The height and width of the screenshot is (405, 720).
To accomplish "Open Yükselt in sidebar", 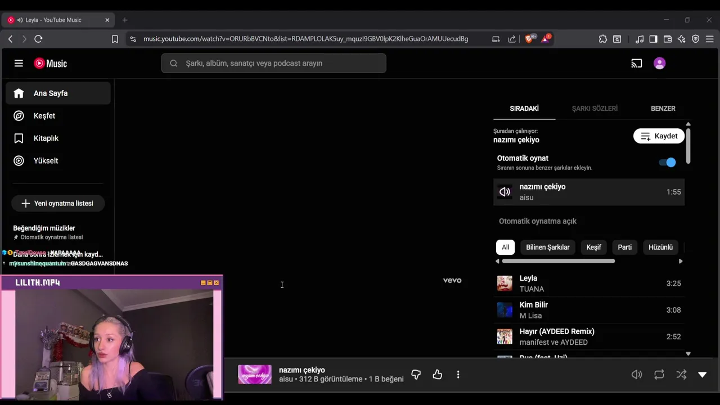I will [58, 161].
